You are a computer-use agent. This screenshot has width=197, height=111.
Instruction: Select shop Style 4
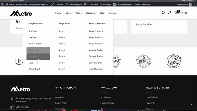click(62, 50)
